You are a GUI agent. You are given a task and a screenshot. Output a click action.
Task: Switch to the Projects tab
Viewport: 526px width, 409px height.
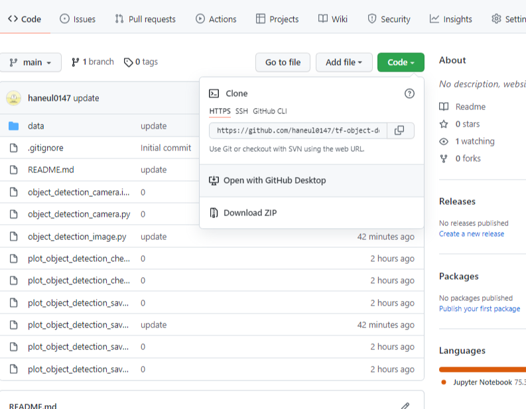[x=277, y=19]
